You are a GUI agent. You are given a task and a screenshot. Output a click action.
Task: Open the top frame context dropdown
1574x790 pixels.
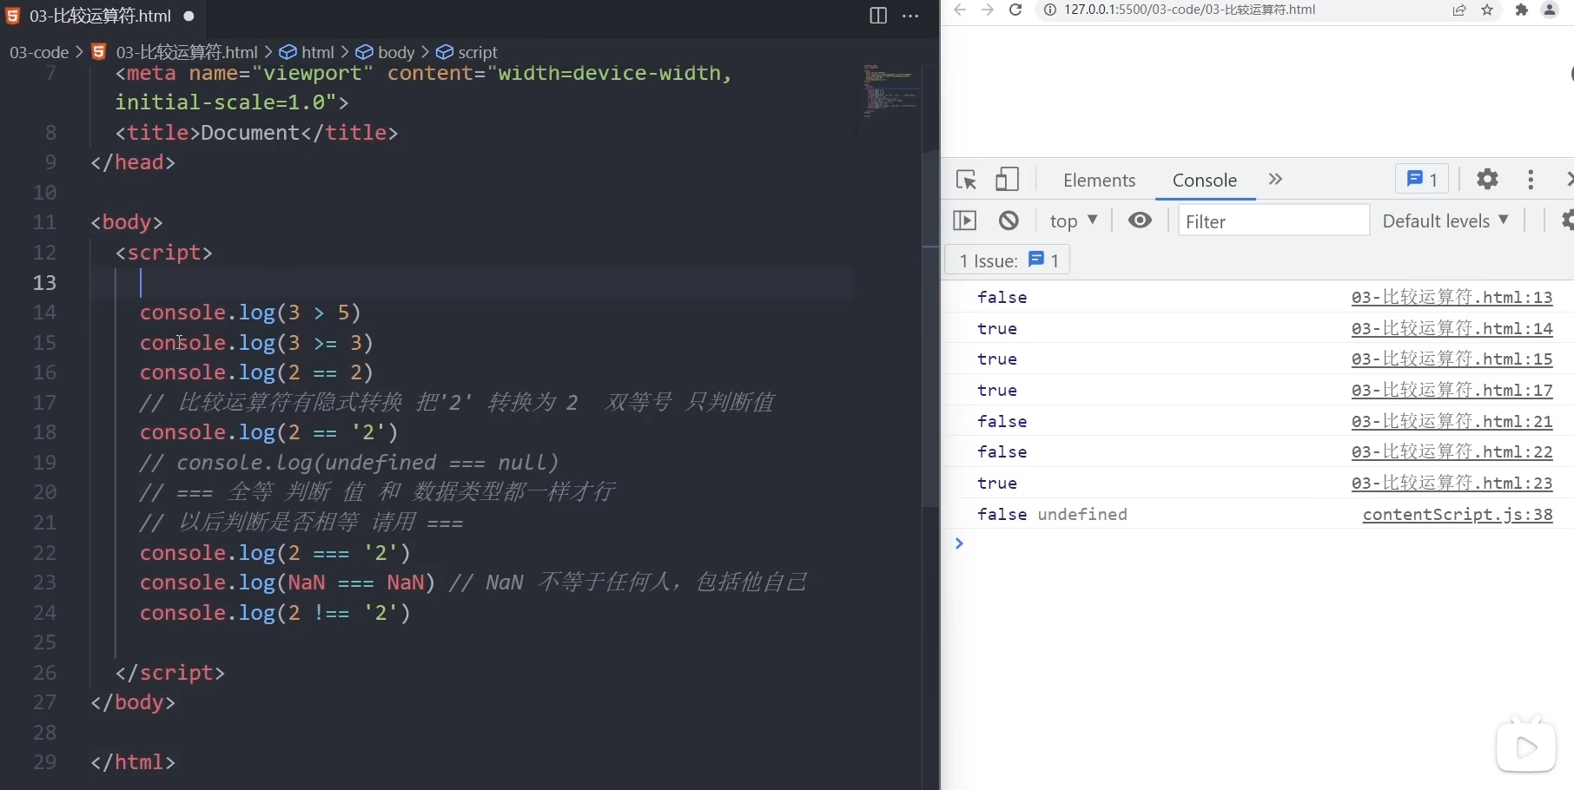tap(1074, 221)
